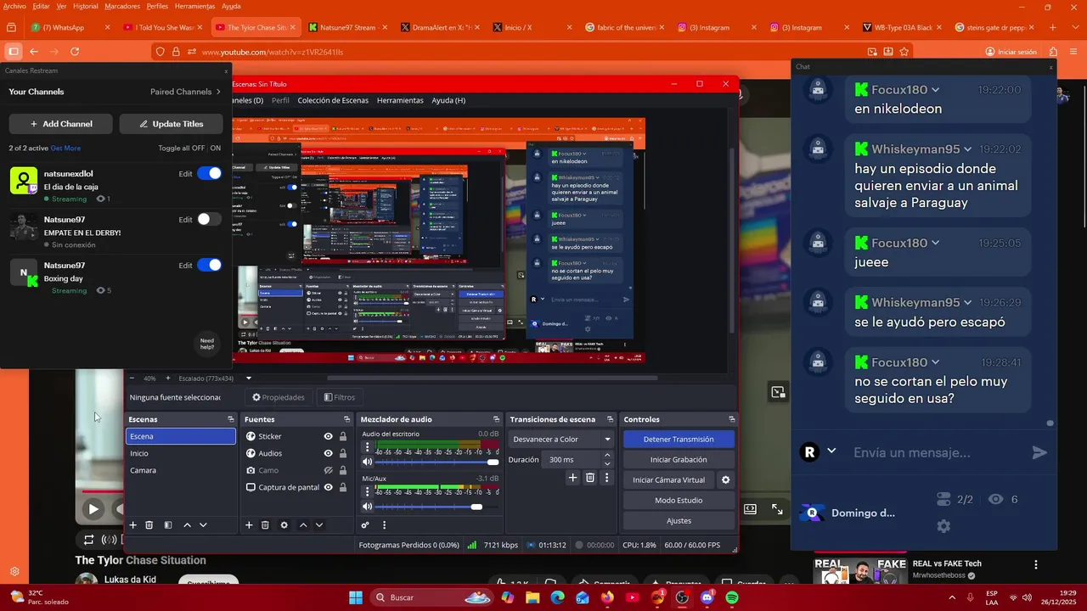Switch to the DramaAlert en X browser tab
This screenshot has width=1087, height=611.
tap(439, 27)
